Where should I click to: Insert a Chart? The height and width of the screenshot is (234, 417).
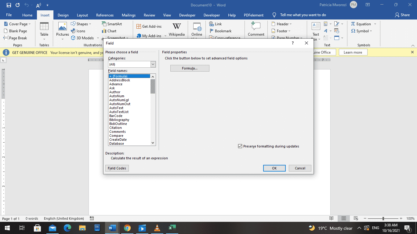[109, 31]
